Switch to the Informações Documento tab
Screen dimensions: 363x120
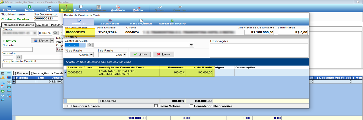tap(18, 25)
